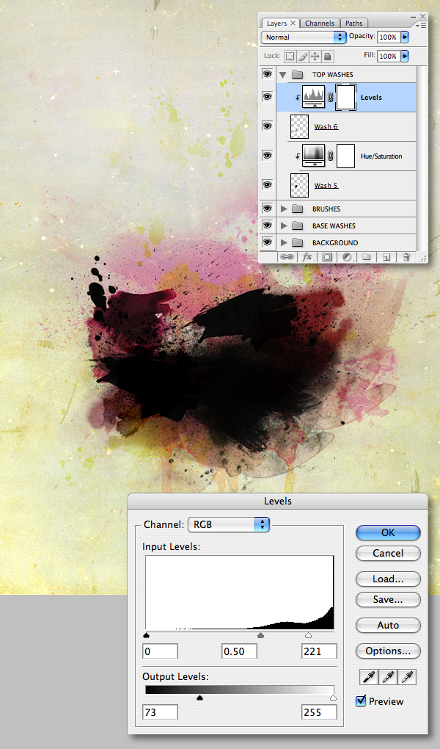Click the BASE WASHES folder icon
The height and width of the screenshot is (749, 440).
point(298,225)
